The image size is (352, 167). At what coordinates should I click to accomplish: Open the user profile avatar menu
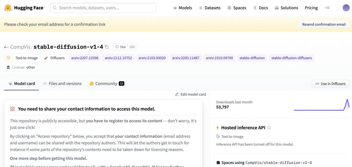coord(346,8)
